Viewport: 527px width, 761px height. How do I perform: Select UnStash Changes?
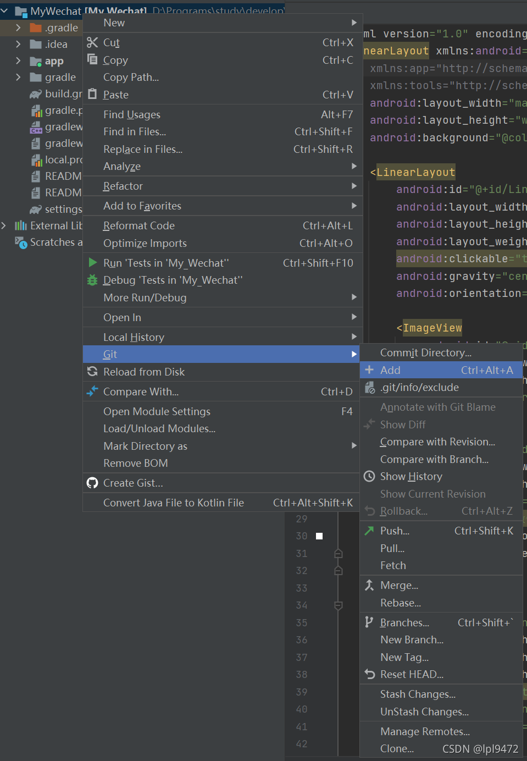click(441, 712)
